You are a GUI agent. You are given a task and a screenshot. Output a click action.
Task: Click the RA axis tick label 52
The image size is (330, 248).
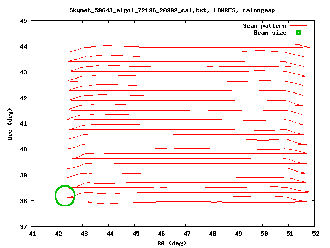316,234
